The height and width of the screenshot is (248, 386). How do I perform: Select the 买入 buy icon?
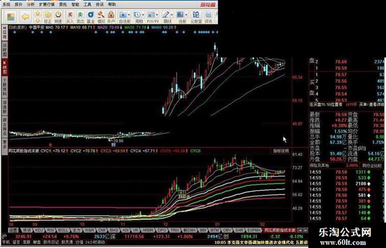(x=70, y=17)
